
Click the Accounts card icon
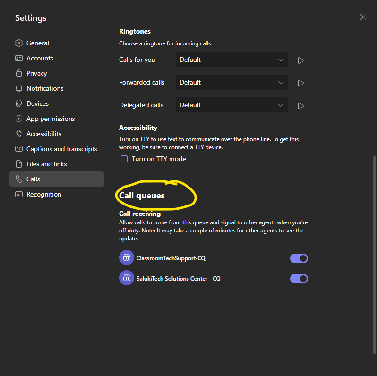tap(19, 58)
